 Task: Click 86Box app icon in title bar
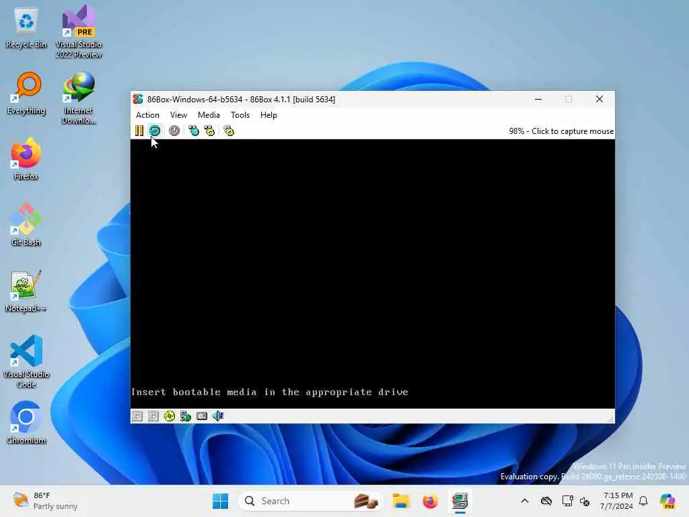[x=138, y=100]
